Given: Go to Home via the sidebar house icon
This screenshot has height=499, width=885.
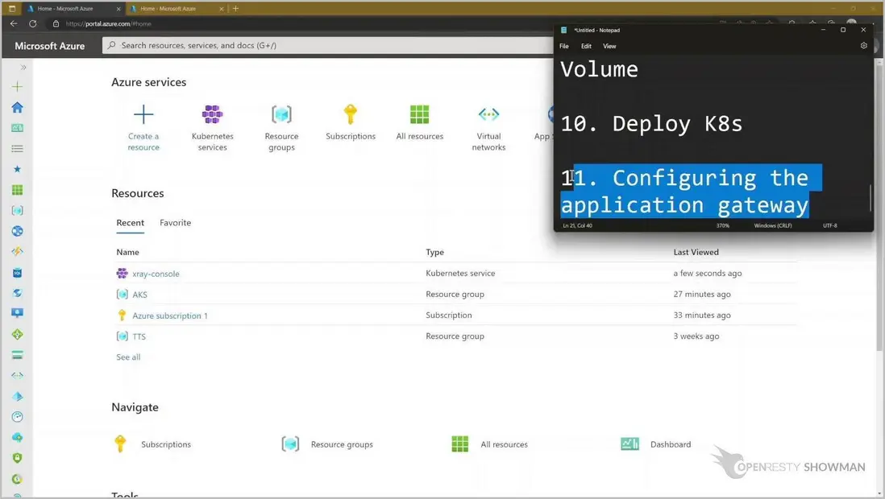Looking at the screenshot, I should pos(18,107).
